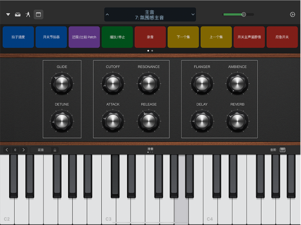This screenshot has height=225, width=301.
Task: Tap the red 录音 button
Action: (150, 37)
